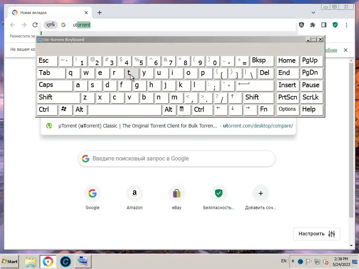
Task: Select the µTorrent Classic suggestion
Action: [168, 126]
